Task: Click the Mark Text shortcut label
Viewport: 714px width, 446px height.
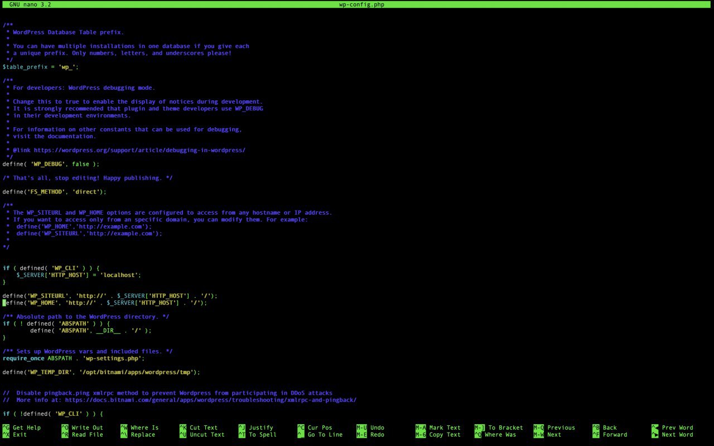Action: click(x=445, y=428)
